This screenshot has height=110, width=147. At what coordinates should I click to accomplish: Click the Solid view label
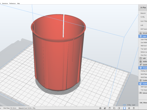tap(124, 105)
